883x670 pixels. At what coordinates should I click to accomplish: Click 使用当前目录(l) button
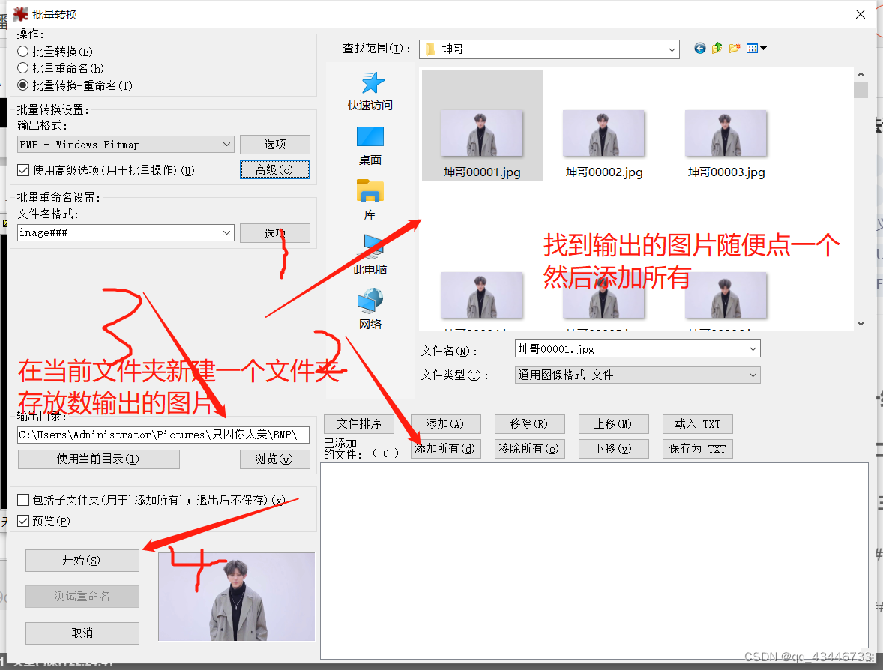pos(98,459)
